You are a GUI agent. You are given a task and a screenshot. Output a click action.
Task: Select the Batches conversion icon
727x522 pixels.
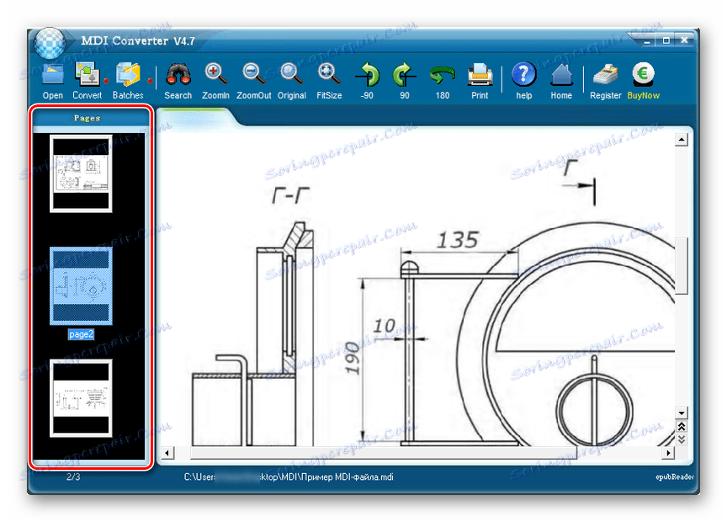pos(128,75)
